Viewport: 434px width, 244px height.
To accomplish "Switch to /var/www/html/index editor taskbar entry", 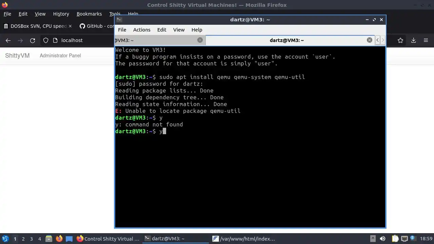I will 244,239.
